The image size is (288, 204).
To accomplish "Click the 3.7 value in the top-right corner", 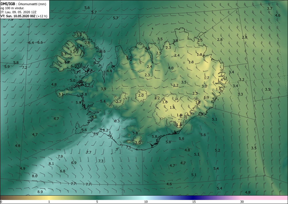I will tap(270, 8).
